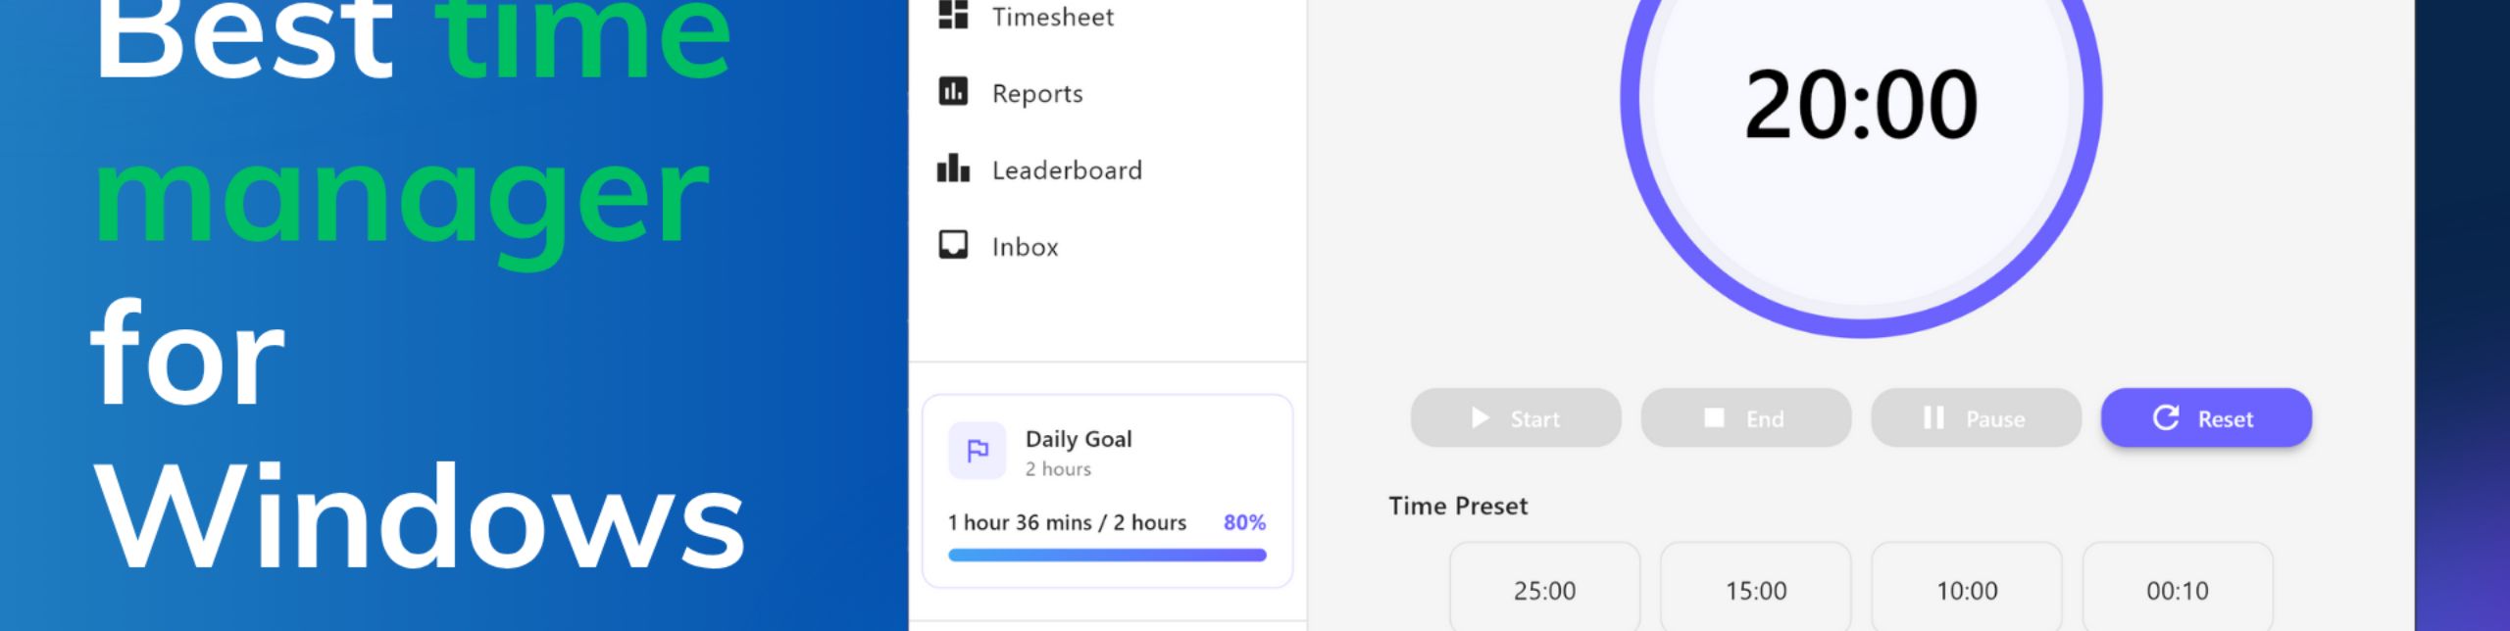This screenshot has width=2510, height=631.
Task: Open the Reports section
Action: [1037, 94]
